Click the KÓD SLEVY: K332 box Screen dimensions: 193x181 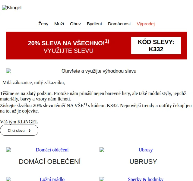(x=156, y=46)
